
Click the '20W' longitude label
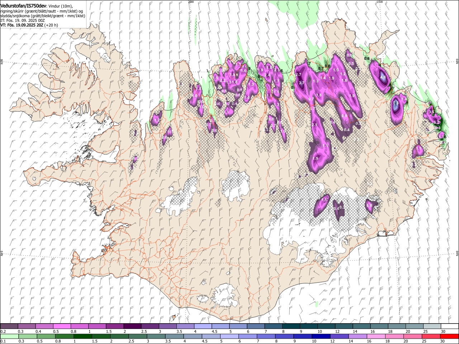click(191, 2)
